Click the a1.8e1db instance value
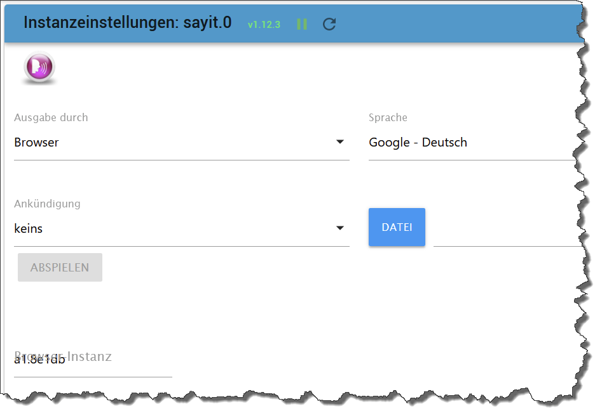This screenshot has height=418, width=602. click(x=39, y=360)
